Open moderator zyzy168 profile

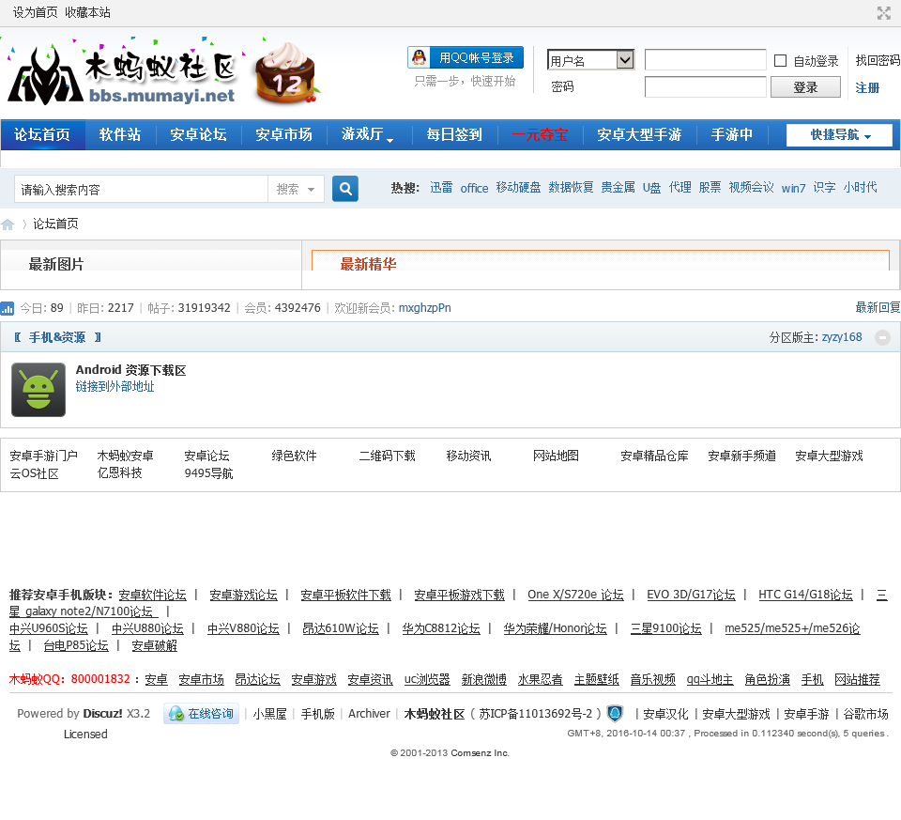click(842, 337)
